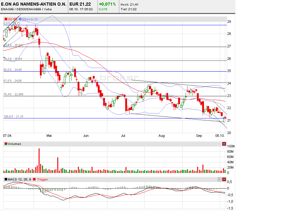Click the ISIN line 'ENAG99 / DE000ENAG999 / Xetra'
This screenshot has width=299, height=211.
click(26, 9)
